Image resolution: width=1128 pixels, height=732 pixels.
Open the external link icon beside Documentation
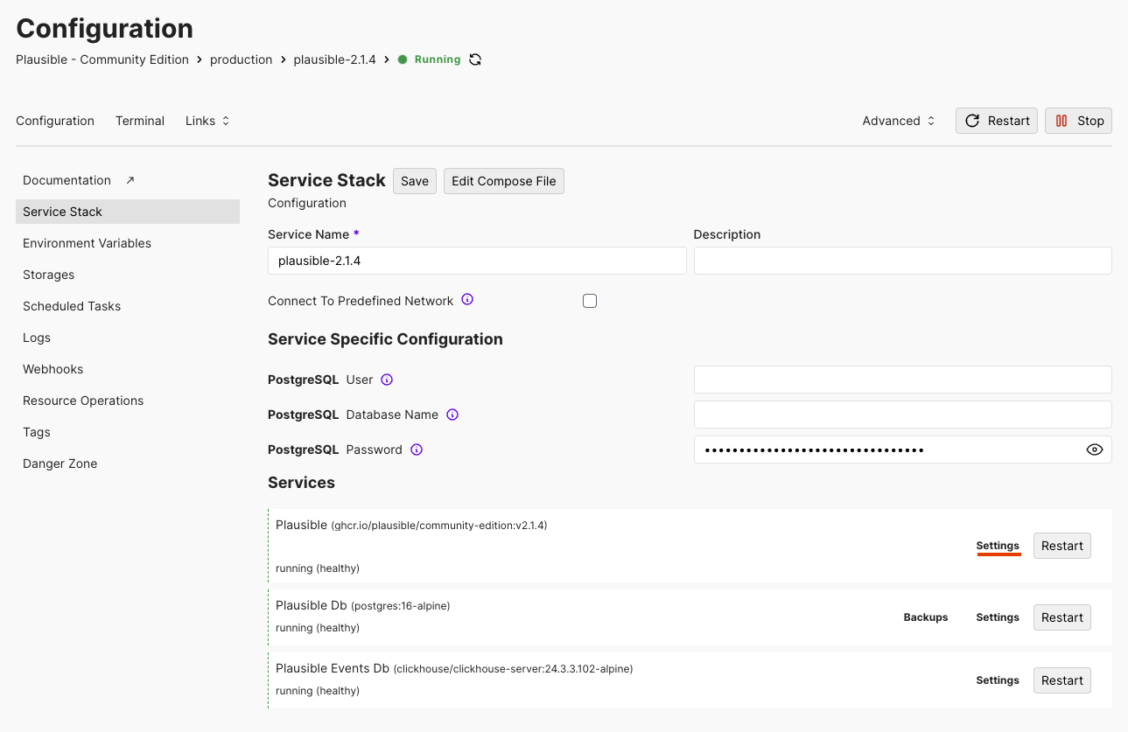130,180
